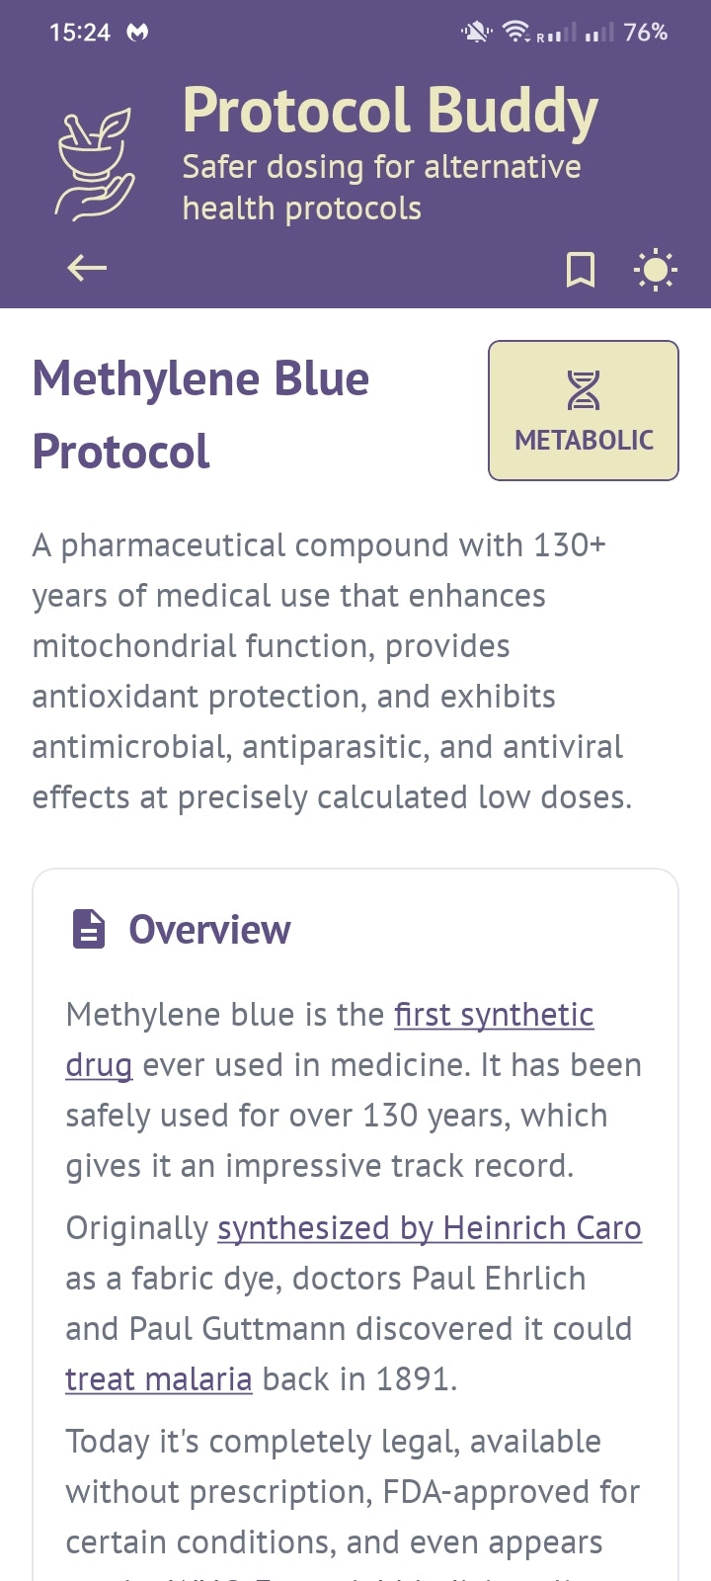This screenshot has width=711, height=1581.
Task: Bookmark this protocol using the bookmark icon
Action: click(581, 268)
